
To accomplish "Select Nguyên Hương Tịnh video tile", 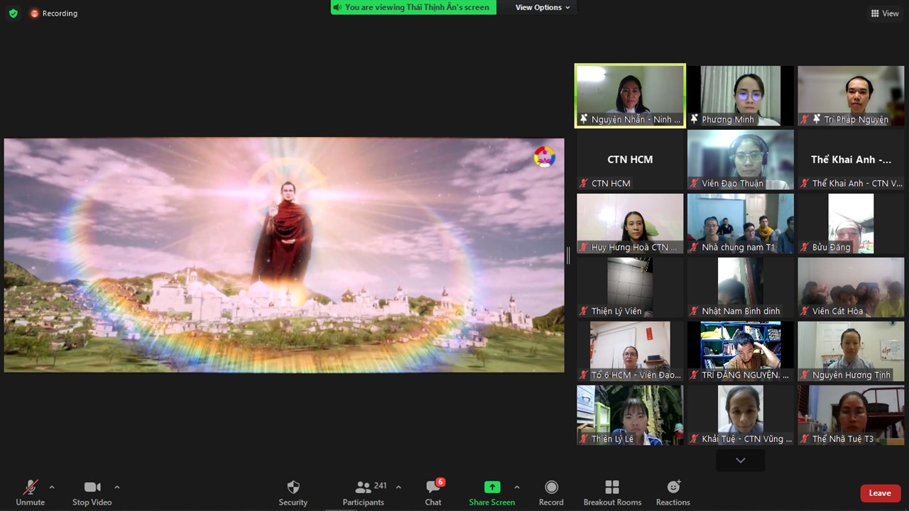I will coord(851,351).
